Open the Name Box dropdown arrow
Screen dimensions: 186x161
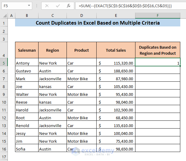pos(29,5)
